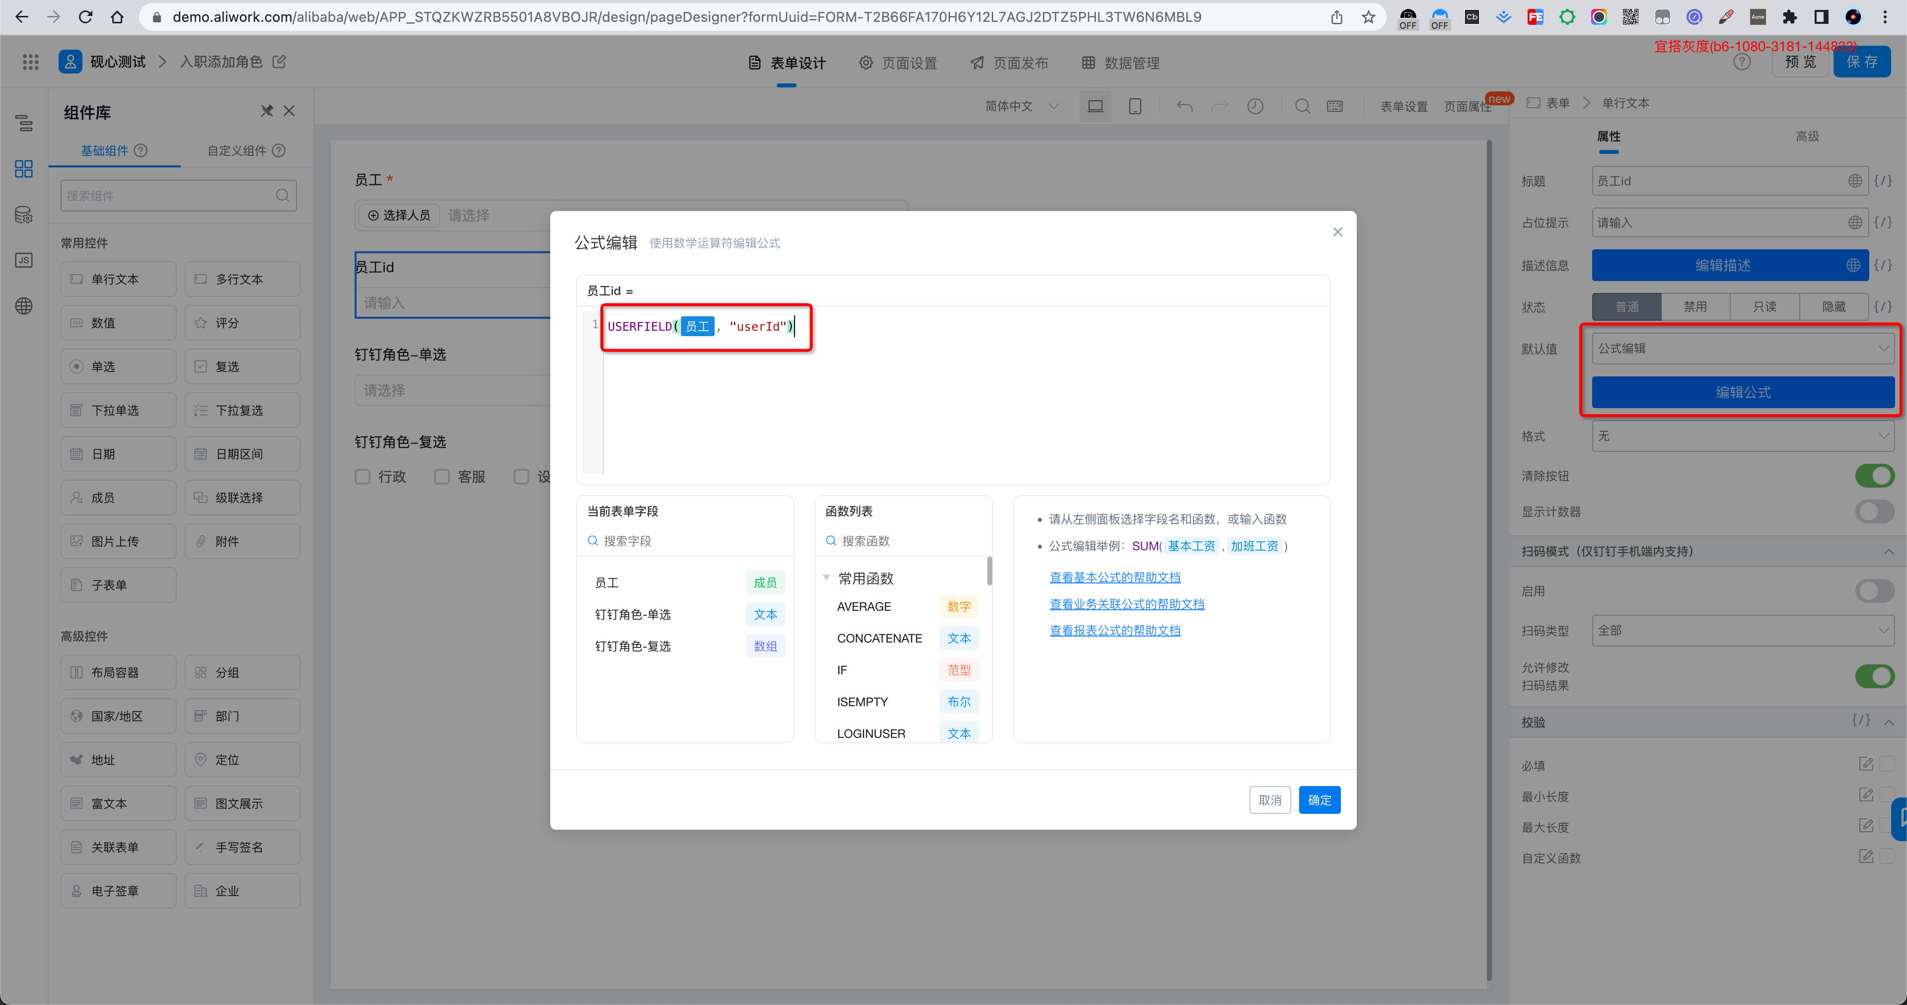Screen dimensions: 1907x1005
Task: Click the keyboard shortcuts icon in toolbar
Action: (1335, 107)
